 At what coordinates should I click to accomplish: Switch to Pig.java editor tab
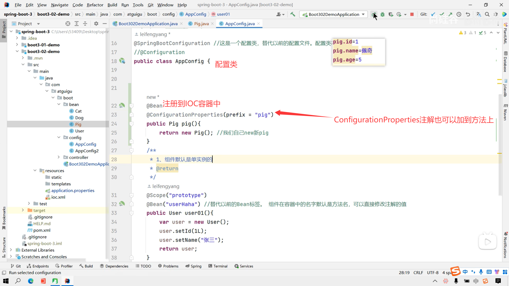[x=201, y=24]
